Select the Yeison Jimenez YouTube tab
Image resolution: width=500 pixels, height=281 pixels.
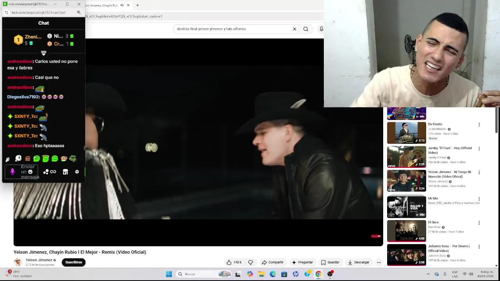[x=102, y=5]
